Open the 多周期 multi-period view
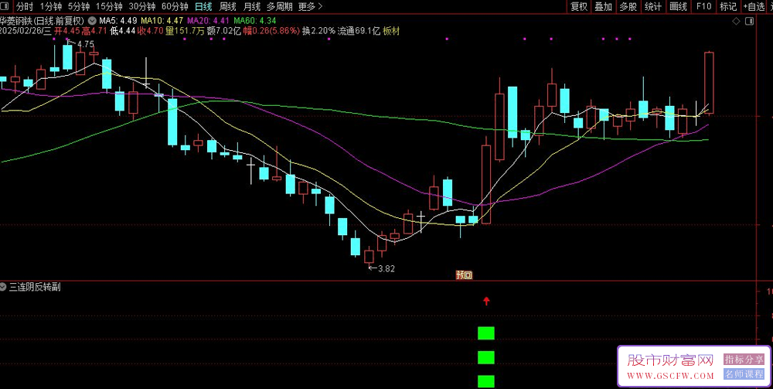Screen dimensions: 773x389 (x=280, y=6)
